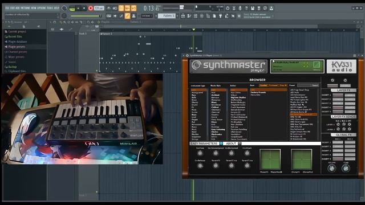This screenshot has height=205, width=365.
Task: Click the export render icon
Action: coord(258,9)
